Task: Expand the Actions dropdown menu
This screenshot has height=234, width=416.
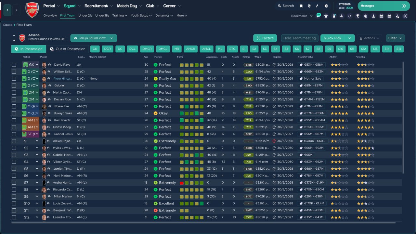Action: [369, 38]
